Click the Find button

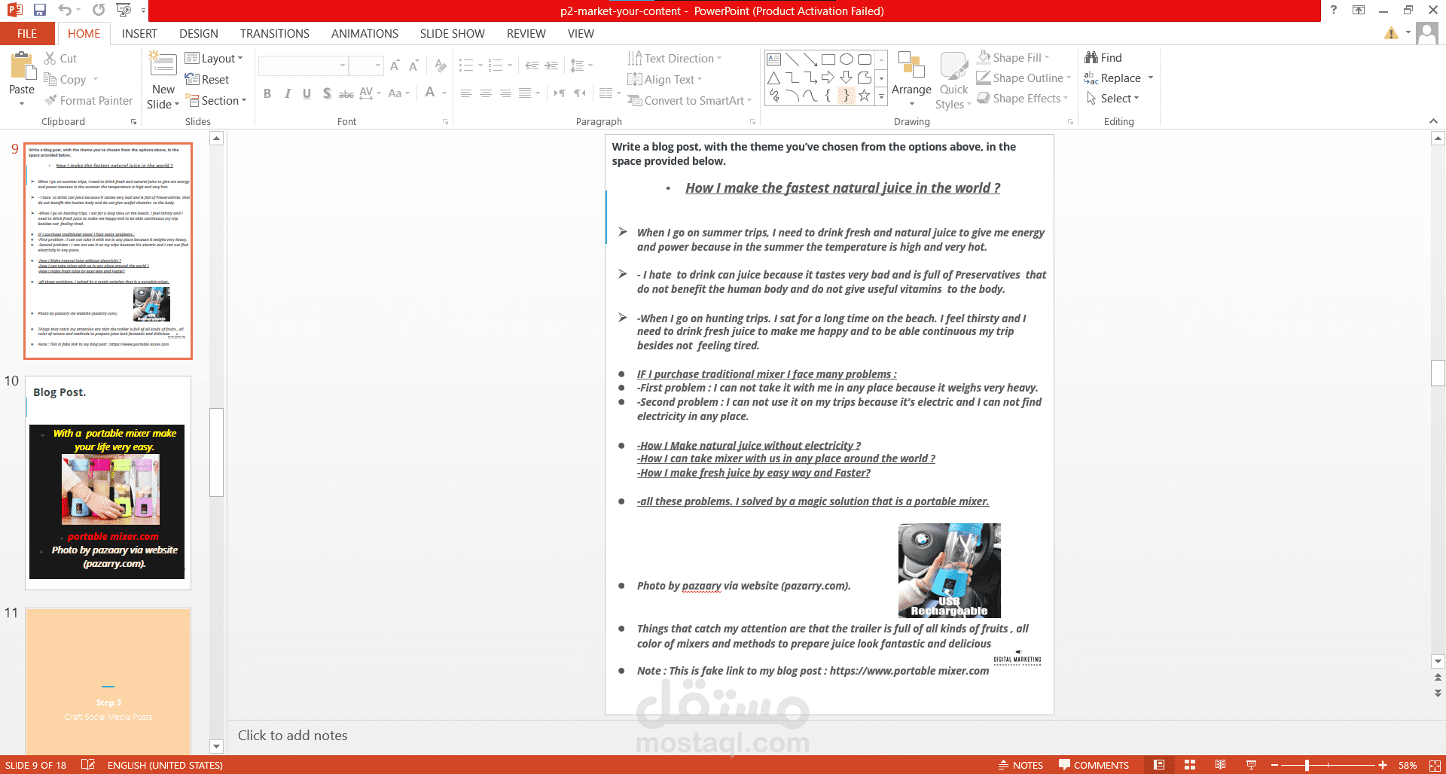(1103, 57)
